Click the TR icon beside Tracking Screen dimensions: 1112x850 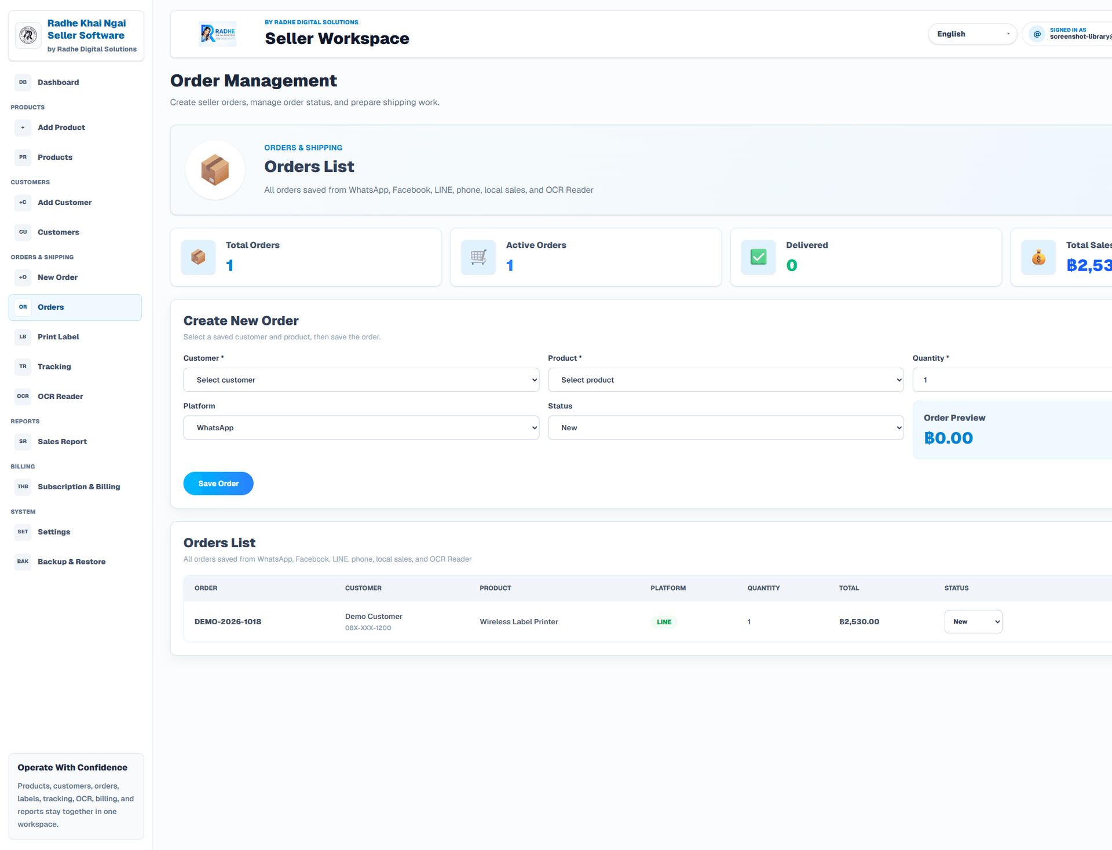(23, 366)
